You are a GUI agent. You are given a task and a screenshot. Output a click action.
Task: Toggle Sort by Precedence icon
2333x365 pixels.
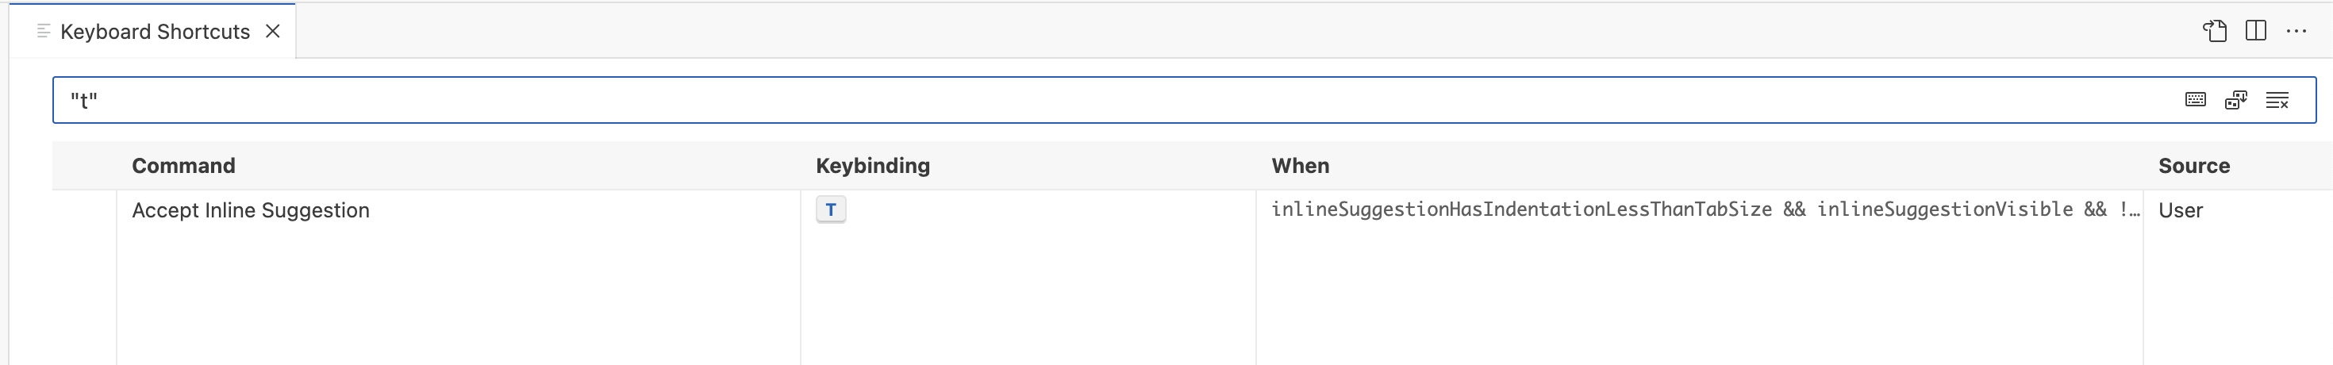pyautogui.click(x=2236, y=100)
